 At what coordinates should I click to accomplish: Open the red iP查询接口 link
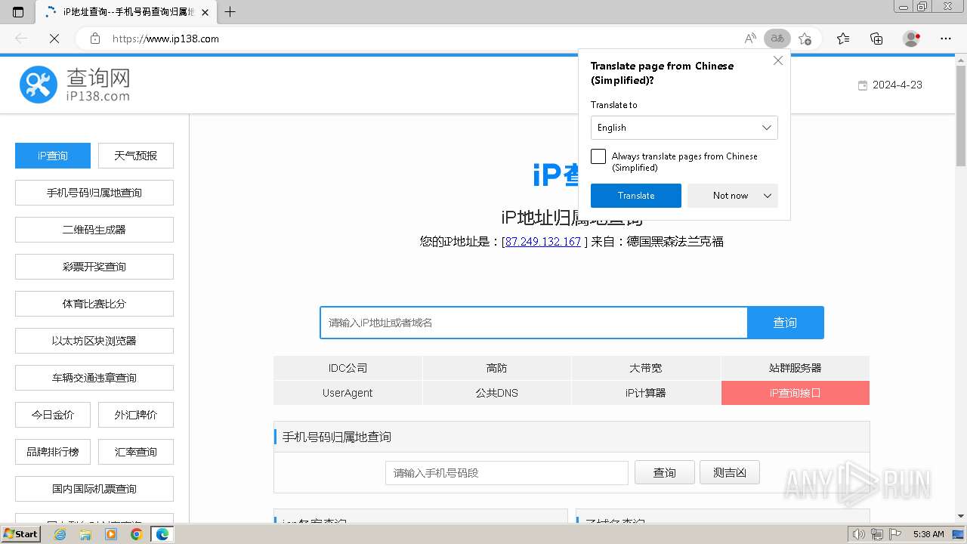(x=796, y=393)
